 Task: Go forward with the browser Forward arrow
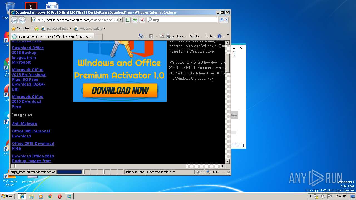click(x=22, y=20)
